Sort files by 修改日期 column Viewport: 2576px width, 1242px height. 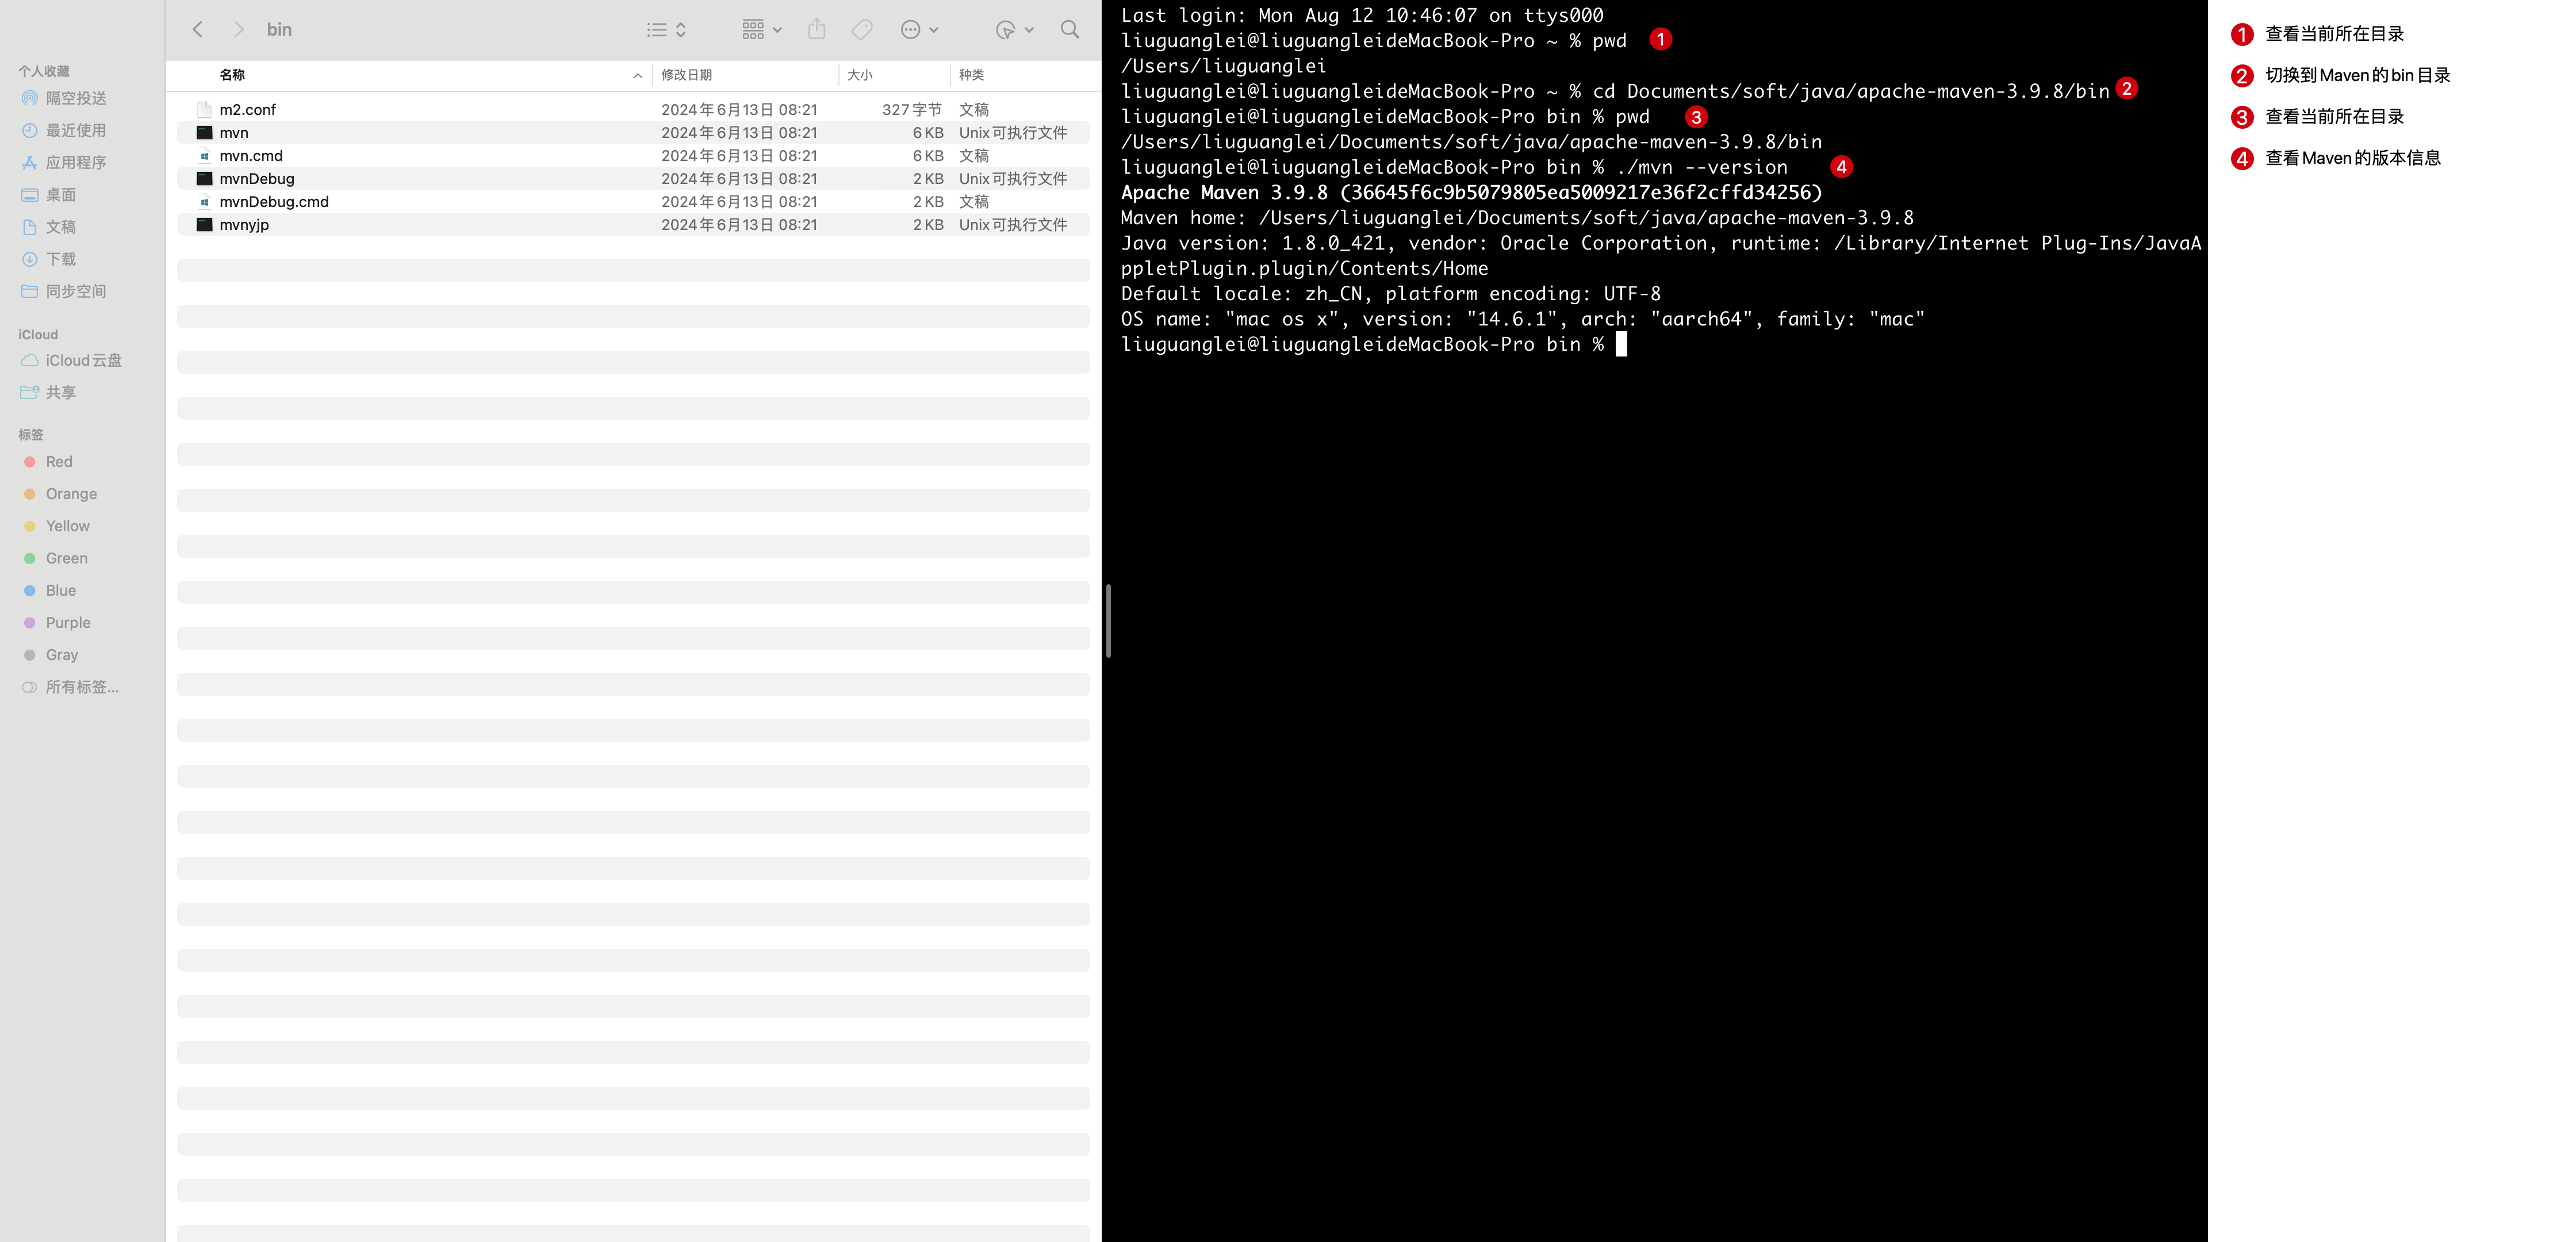coord(687,75)
